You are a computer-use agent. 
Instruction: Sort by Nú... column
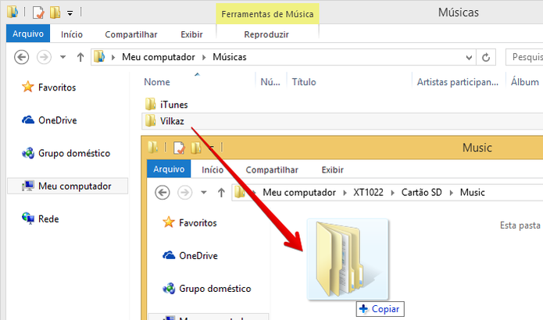coord(271,82)
